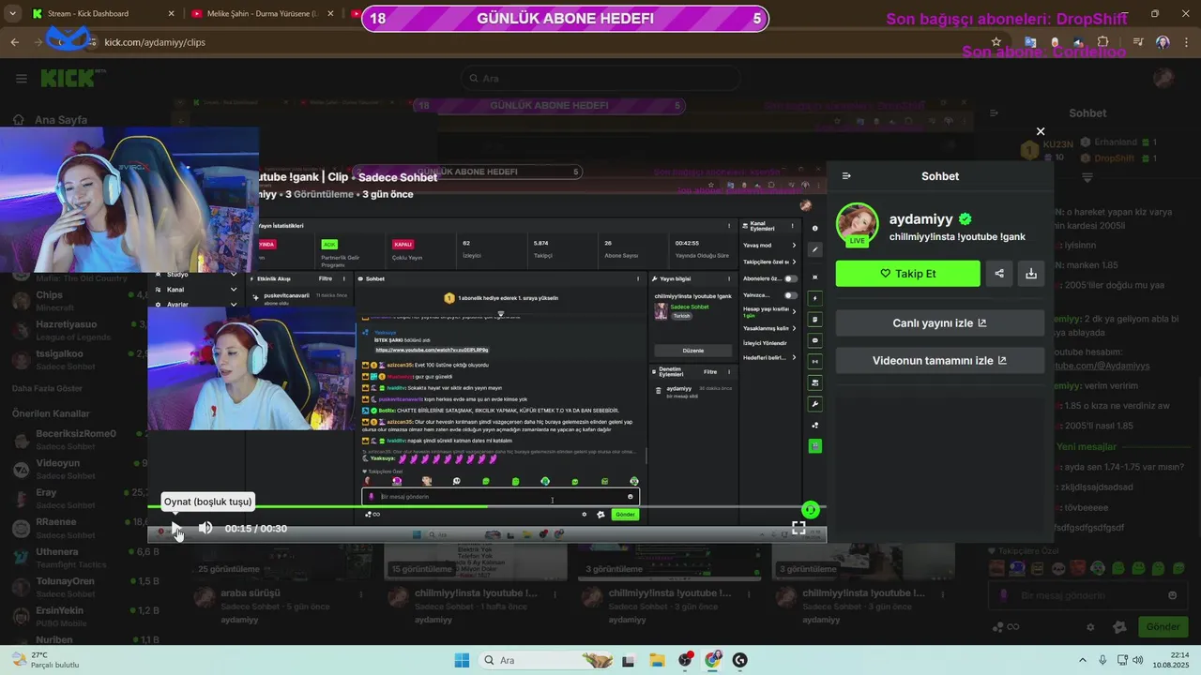The image size is (1201, 675).
Task: Toggle fullscreen on the clip player
Action: 798,529
